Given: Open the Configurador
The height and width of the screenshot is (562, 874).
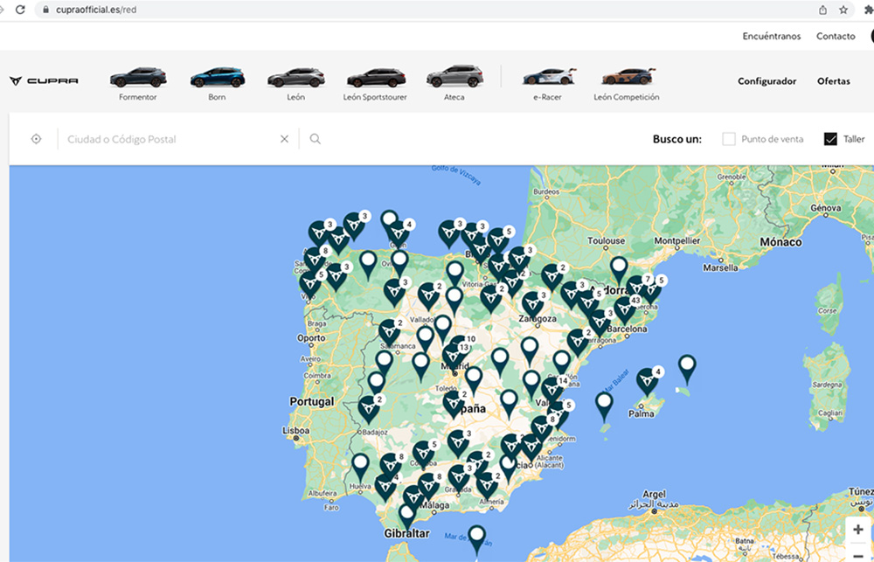Looking at the screenshot, I should pos(766,80).
